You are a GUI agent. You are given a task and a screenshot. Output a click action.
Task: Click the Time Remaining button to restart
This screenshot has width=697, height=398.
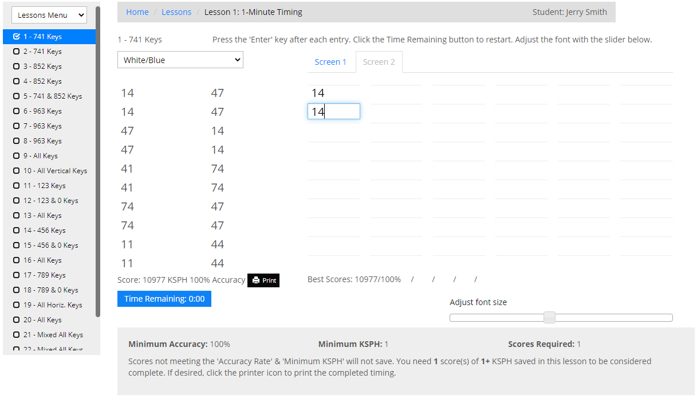(x=164, y=299)
